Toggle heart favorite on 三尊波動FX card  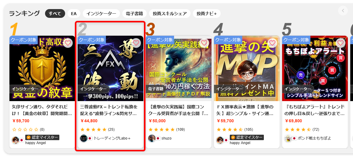click(136, 43)
